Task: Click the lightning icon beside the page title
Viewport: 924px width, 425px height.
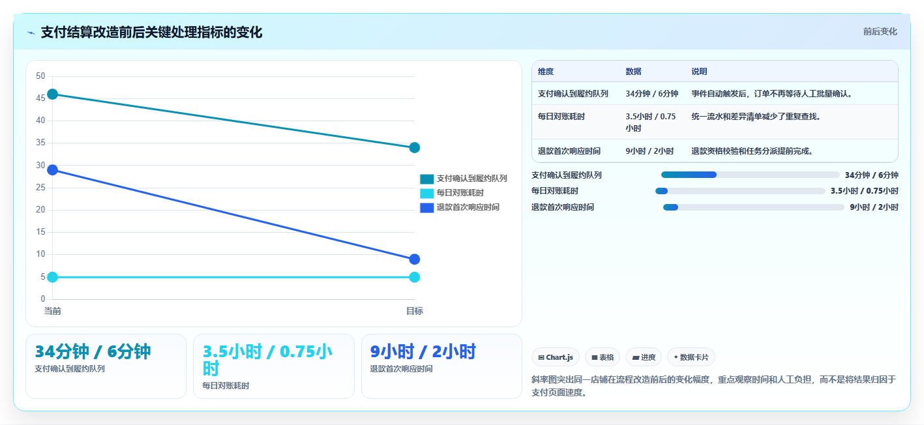Action: (31, 33)
